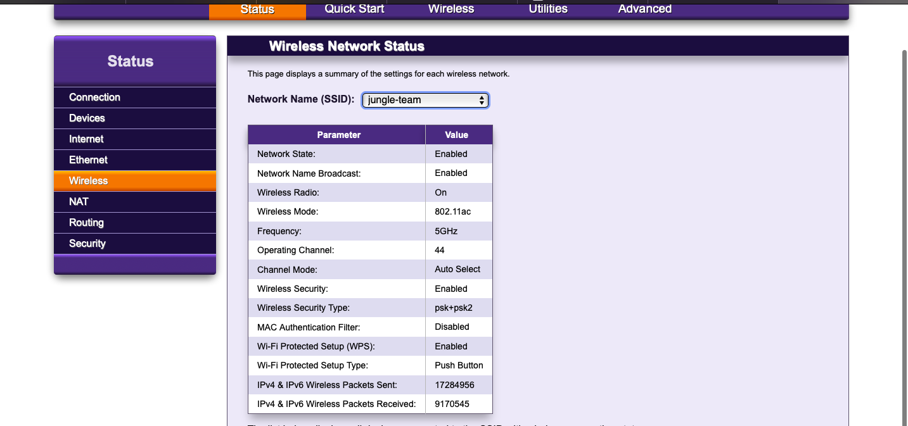Select Internet in the Status sidebar
This screenshot has height=426, width=908.
pyautogui.click(x=86, y=139)
